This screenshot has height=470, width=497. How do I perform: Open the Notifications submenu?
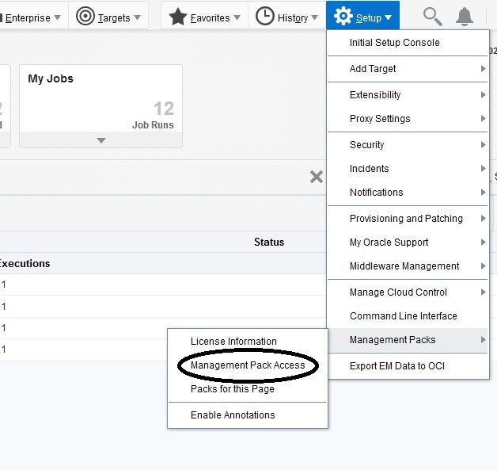tap(408, 193)
